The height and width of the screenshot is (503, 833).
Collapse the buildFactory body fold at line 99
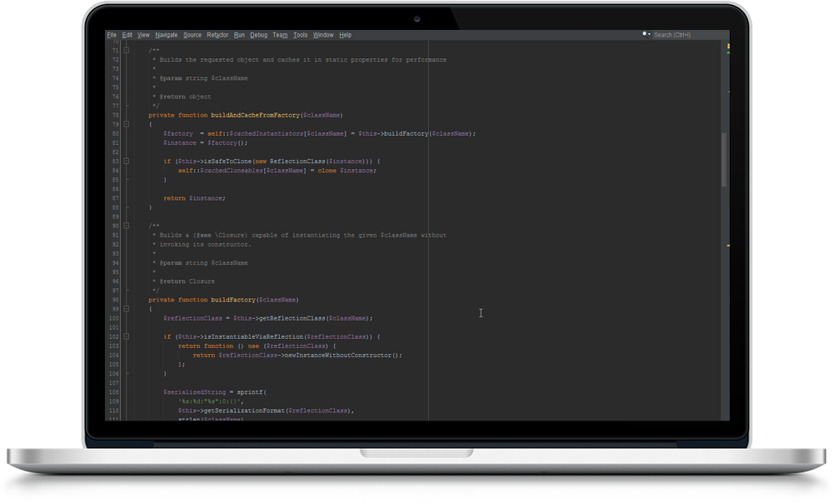tap(127, 309)
